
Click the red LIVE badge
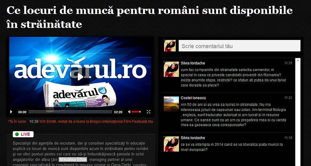click(x=23, y=134)
